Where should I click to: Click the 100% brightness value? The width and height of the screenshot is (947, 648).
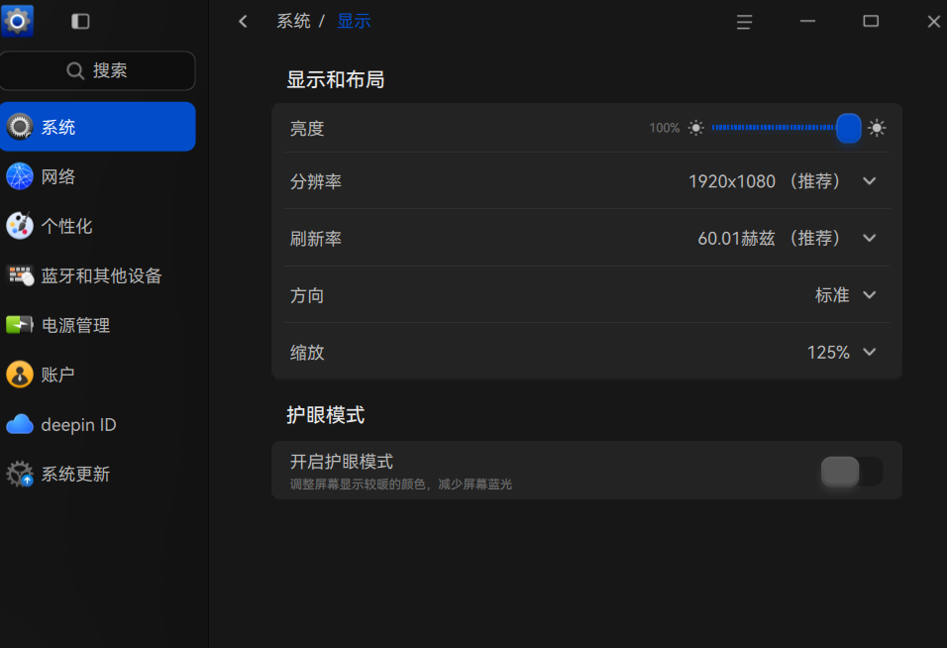click(x=665, y=128)
